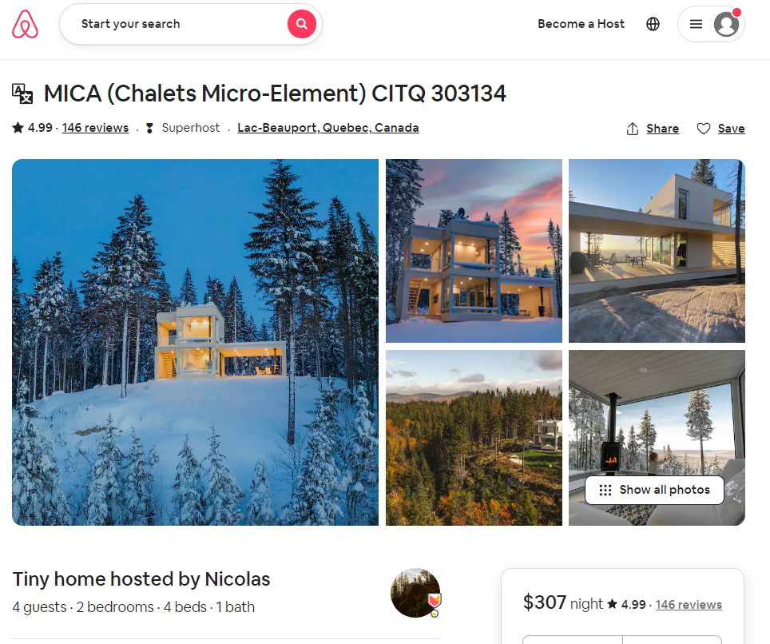Click the red search magnifier button

pos(301,24)
